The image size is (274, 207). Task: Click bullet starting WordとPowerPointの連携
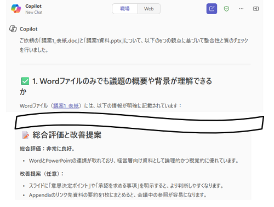(134, 161)
